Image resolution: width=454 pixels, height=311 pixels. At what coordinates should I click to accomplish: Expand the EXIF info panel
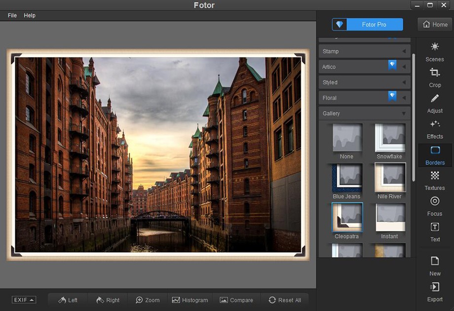click(23, 299)
